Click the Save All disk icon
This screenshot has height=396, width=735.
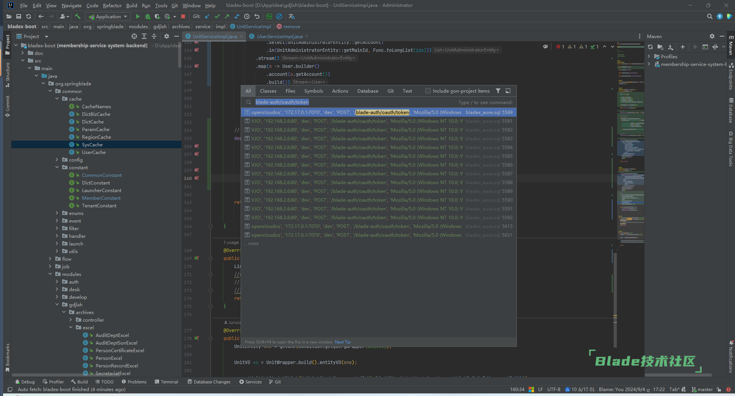(19, 16)
